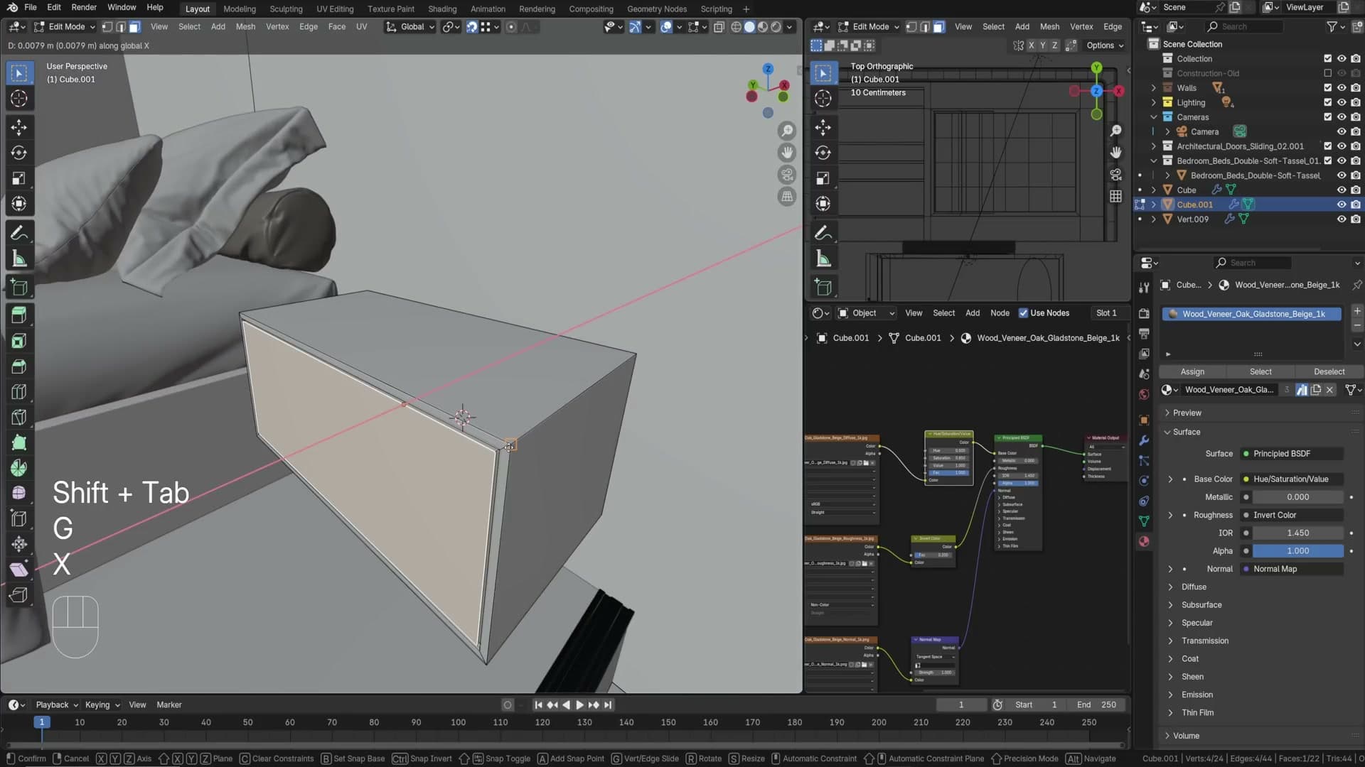1365x767 pixels.
Task: Select the Cursor tool in left viewport toolbar
Action: click(x=19, y=99)
